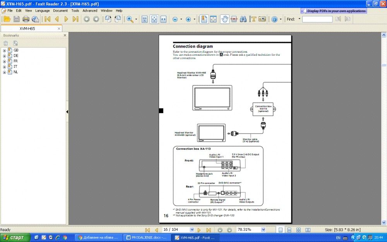
Task: Expand the NL bookmark
Action: click(x=4, y=72)
